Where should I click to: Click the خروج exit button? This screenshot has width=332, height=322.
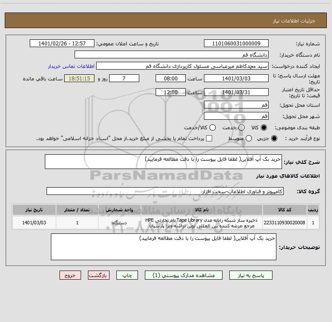(70, 275)
